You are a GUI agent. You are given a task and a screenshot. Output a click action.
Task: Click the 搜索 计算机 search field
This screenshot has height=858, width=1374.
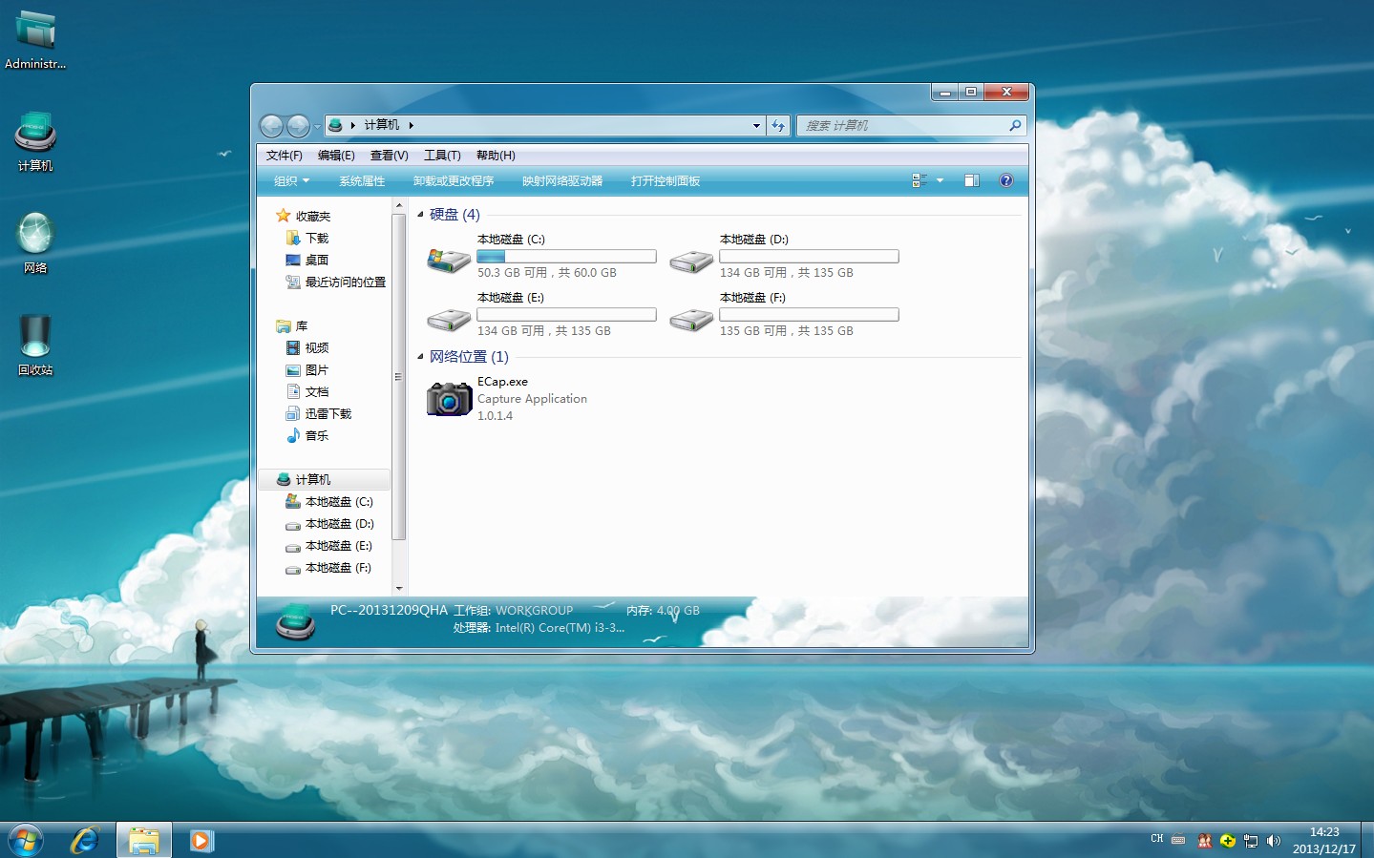click(902, 125)
